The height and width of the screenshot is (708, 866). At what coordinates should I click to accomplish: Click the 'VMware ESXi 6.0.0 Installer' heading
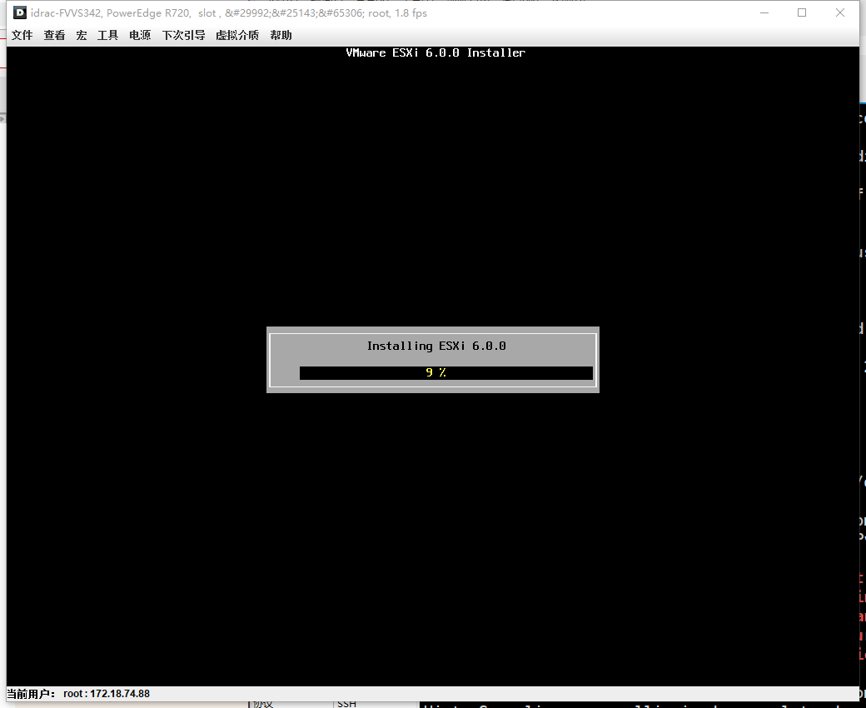coord(435,53)
